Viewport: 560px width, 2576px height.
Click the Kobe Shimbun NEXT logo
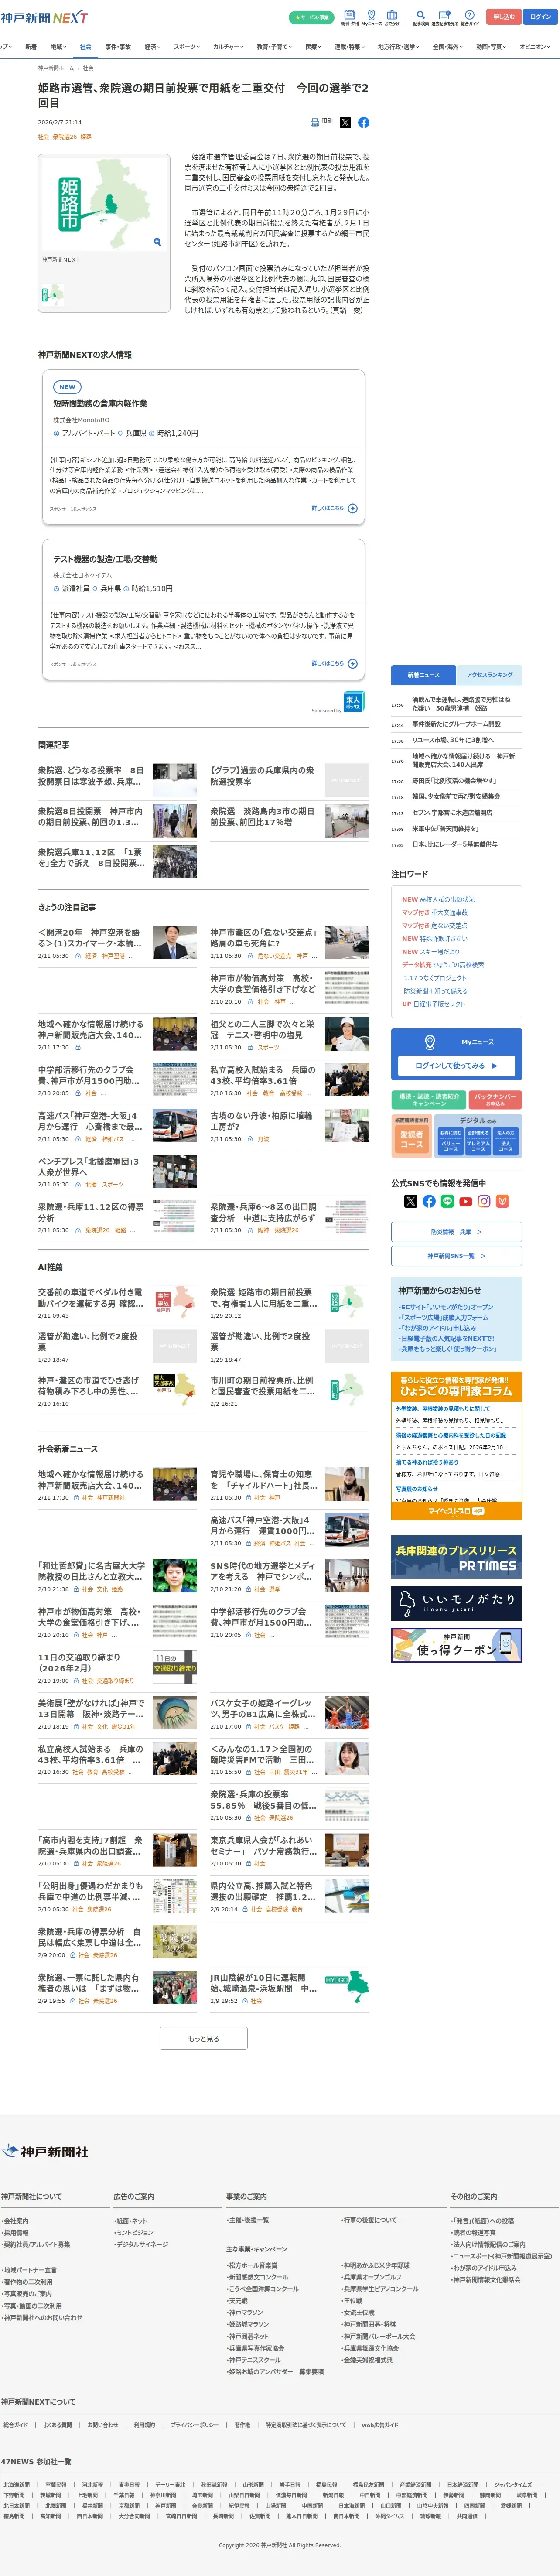tap(44, 17)
